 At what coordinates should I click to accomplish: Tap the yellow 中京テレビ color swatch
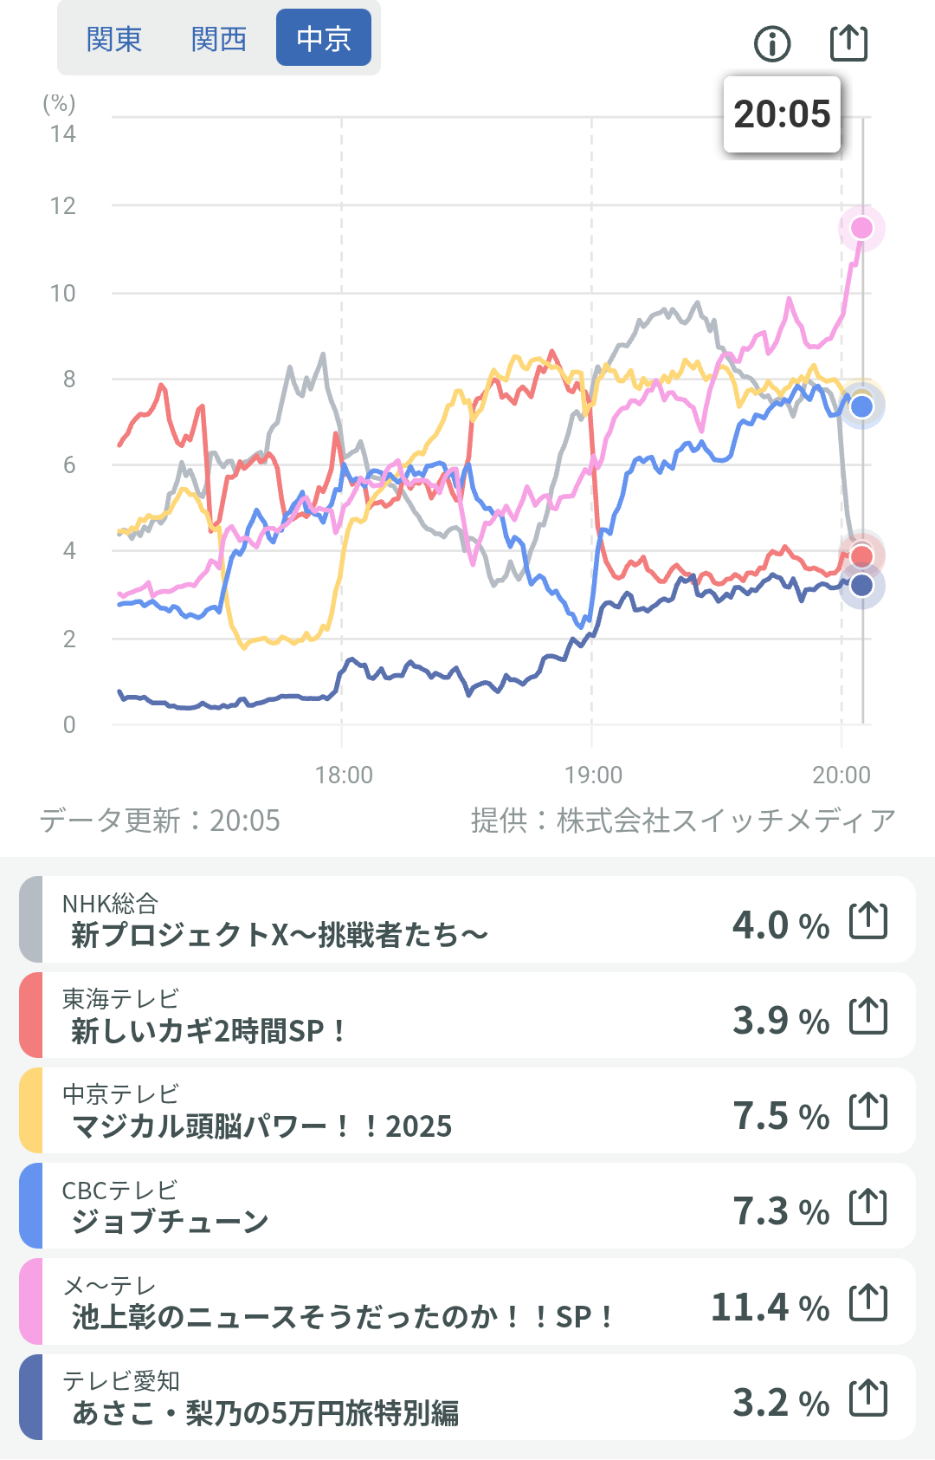(x=31, y=1110)
